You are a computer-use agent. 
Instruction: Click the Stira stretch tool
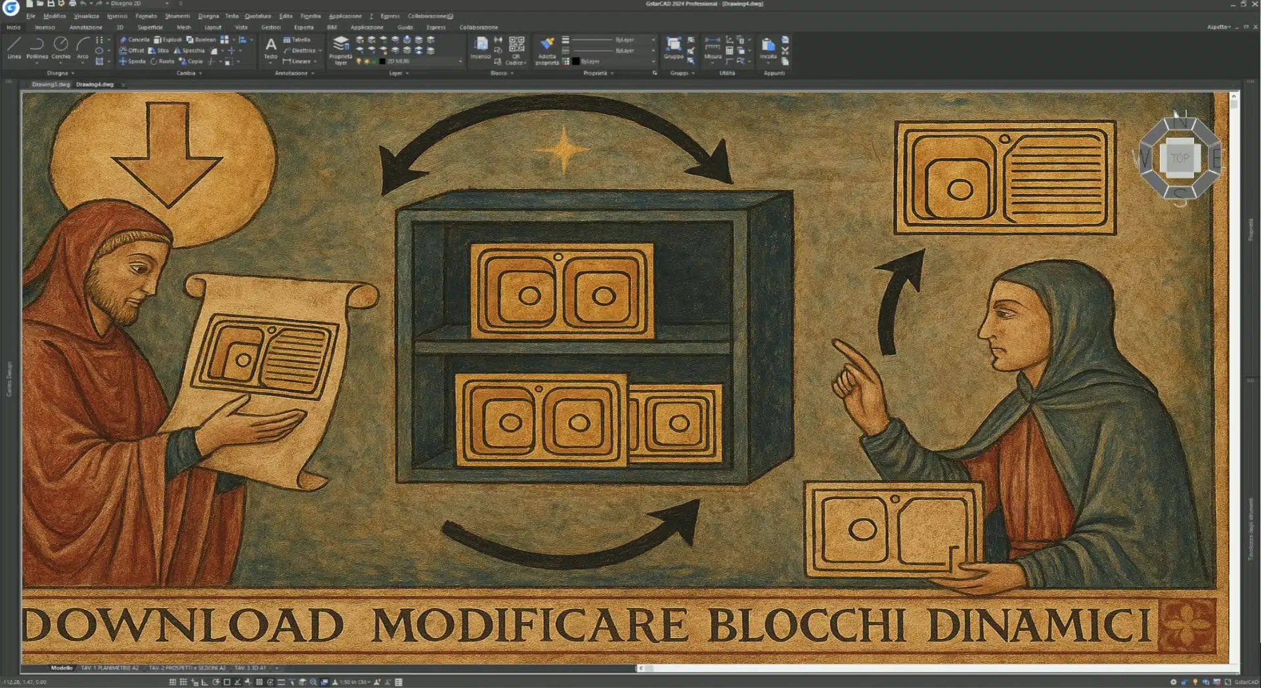(x=159, y=51)
